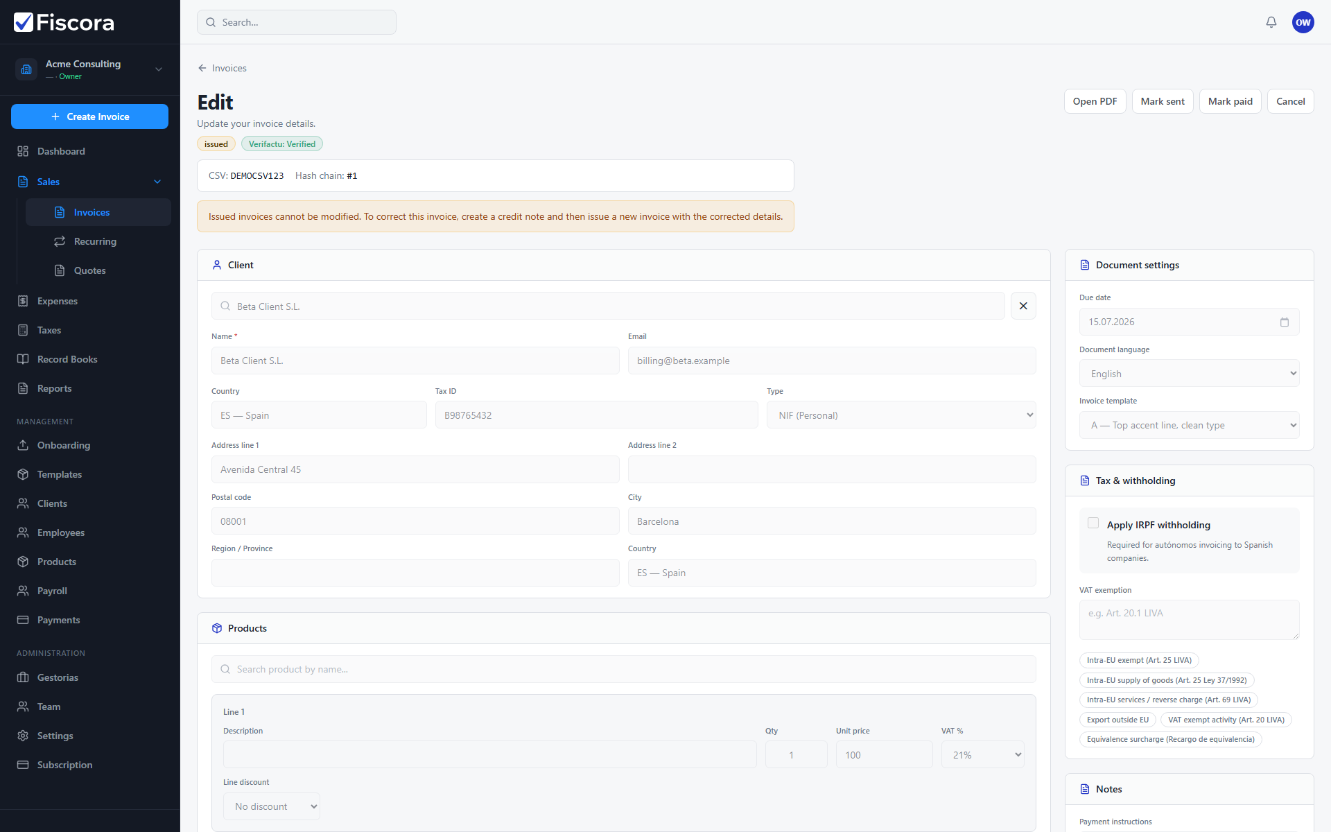Click the Acme Consulting company icon

(x=26, y=69)
